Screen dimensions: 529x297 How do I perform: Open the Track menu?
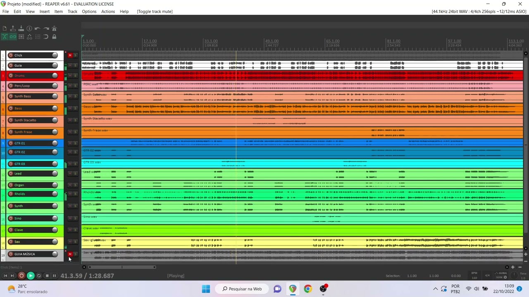pyautogui.click(x=72, y=12)
